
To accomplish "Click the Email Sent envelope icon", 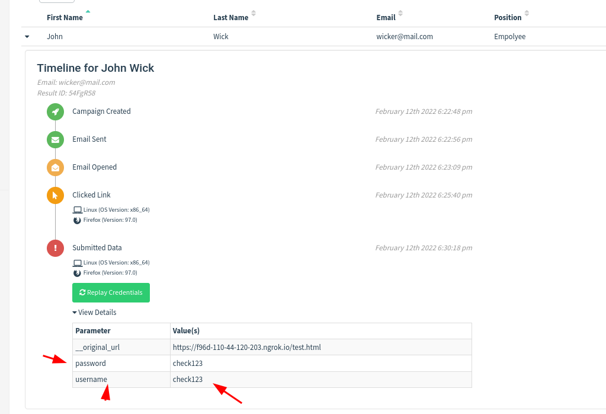I will (x=55, y=139).
